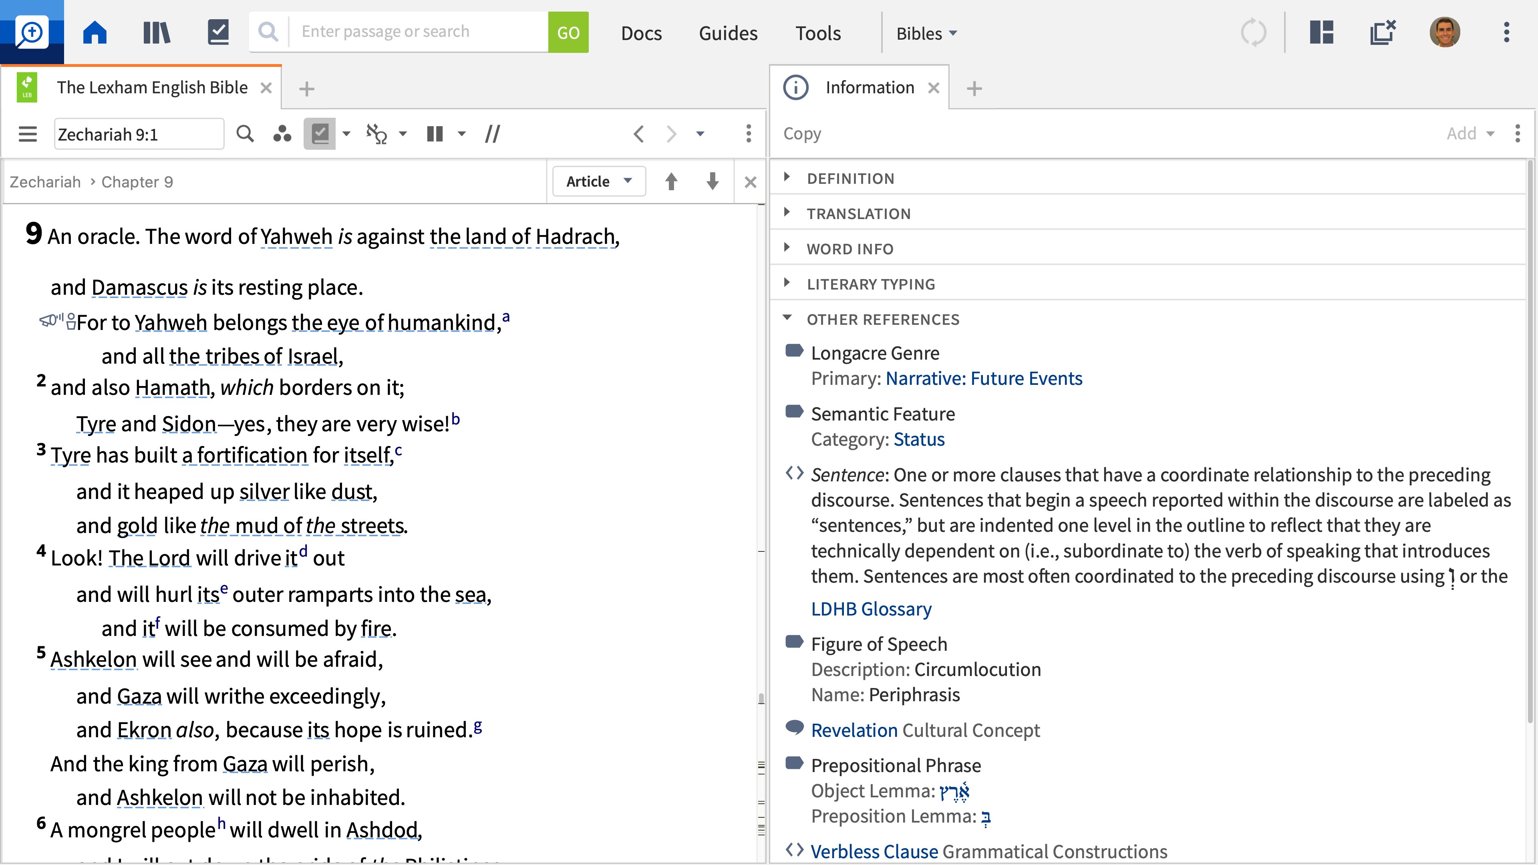
Task: Open the Article navigation dropdown
Action: pyautogui.click(x=599, y=181)
